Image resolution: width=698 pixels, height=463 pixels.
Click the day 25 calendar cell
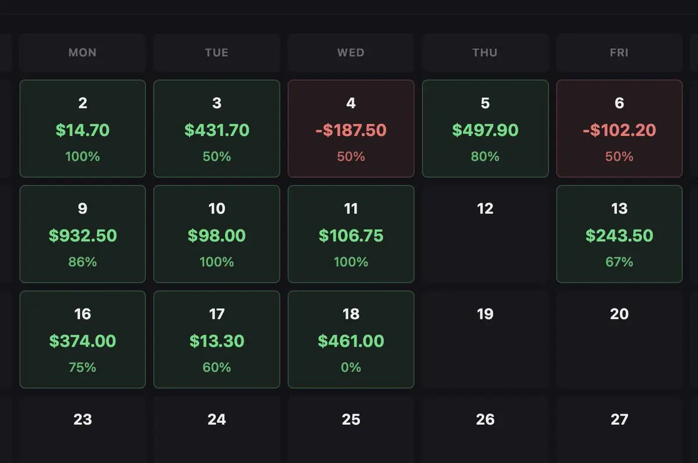click(x=351, y=430)
